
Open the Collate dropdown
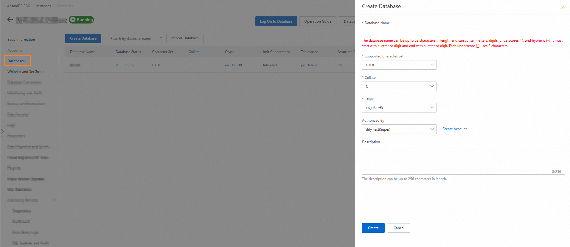(399, 86)
